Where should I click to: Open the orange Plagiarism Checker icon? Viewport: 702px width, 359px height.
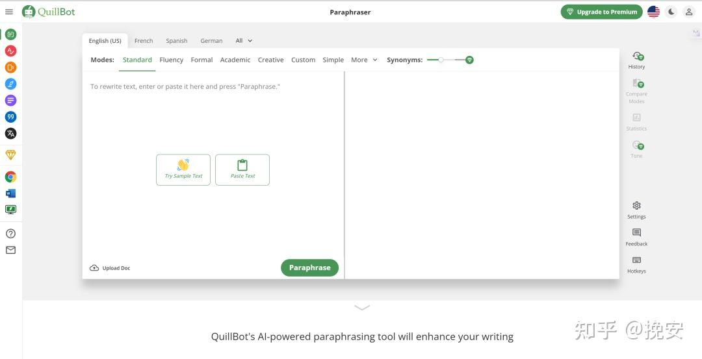coord(11,68)
